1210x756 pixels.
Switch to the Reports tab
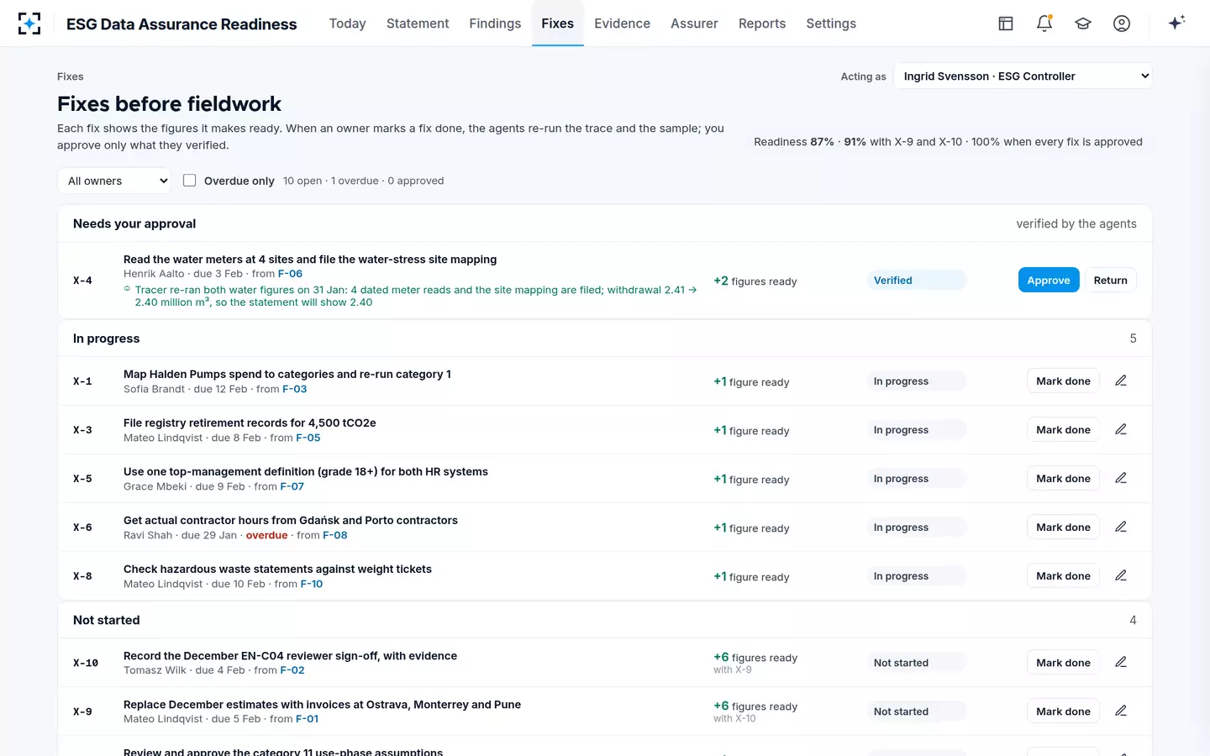762,24
